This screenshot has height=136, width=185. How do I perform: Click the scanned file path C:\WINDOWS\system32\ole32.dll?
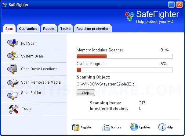pyautogui.click(x=107, y=84)
